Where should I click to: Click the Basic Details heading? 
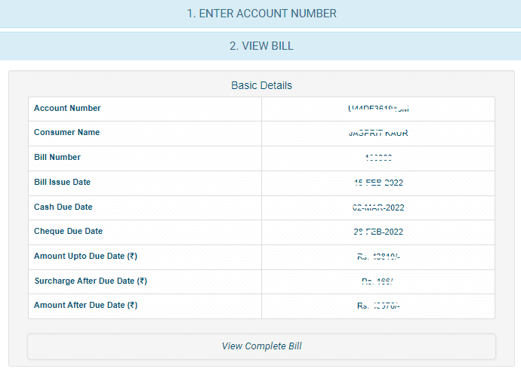(261, 85)
